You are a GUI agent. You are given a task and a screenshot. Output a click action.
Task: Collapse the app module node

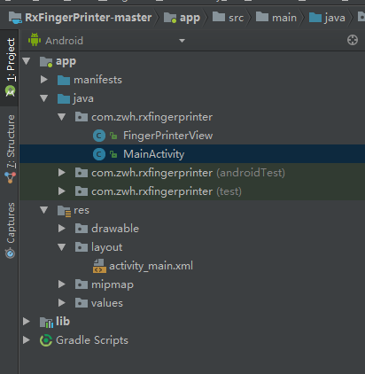coord(27,61)
